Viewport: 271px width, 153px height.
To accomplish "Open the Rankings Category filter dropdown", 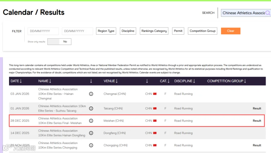I will 154,31.
